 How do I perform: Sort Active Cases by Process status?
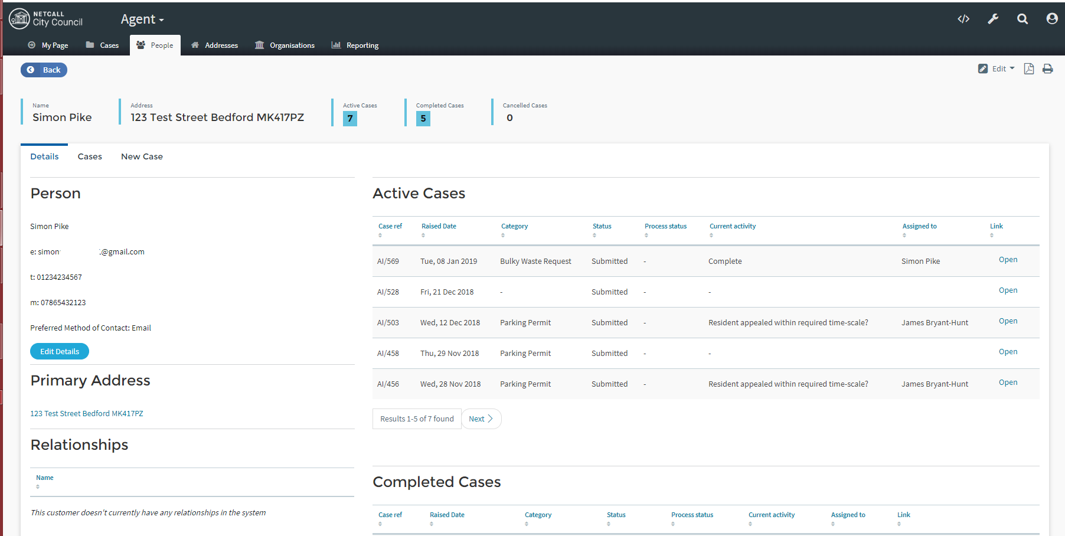(665, 230)
